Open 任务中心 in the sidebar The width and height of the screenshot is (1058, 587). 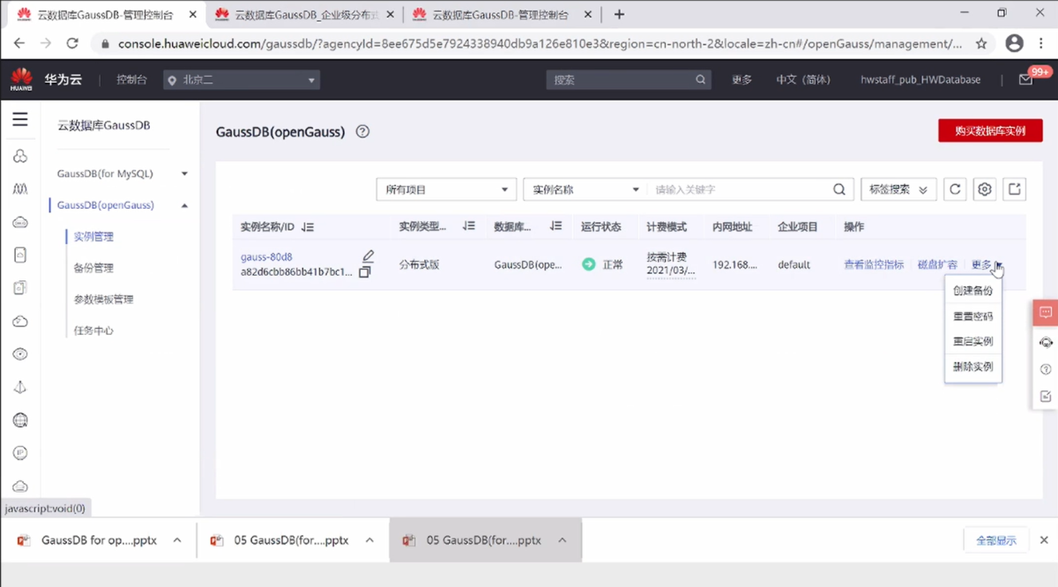coord(93,331)
